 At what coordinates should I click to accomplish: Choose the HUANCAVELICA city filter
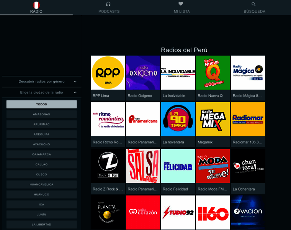(42, 184)
